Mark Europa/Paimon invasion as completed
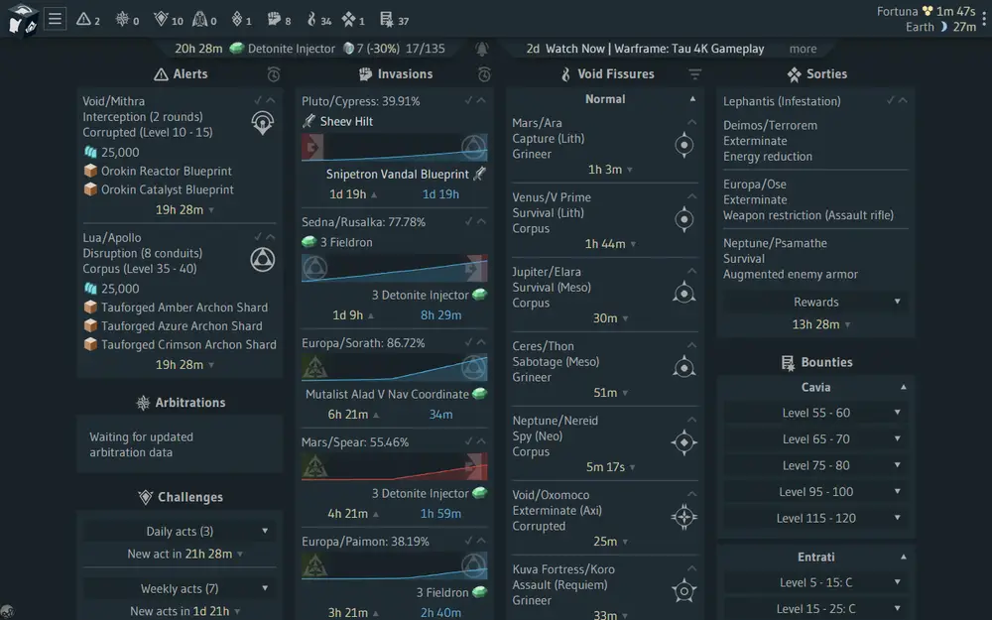Screen dimensions: 992x620 point(468,541)
